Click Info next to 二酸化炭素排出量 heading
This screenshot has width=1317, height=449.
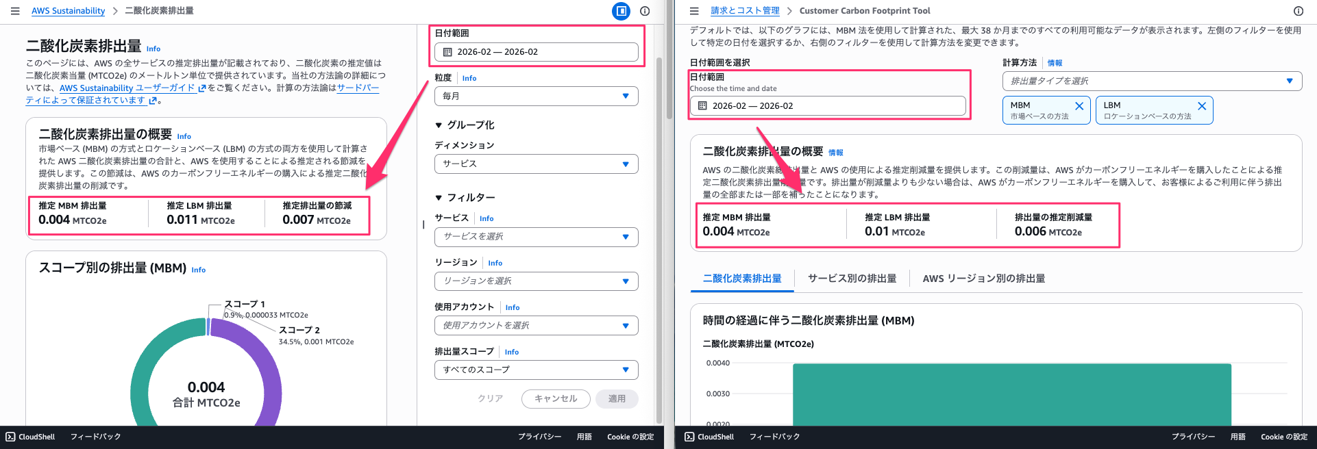[x=153, y=49]
